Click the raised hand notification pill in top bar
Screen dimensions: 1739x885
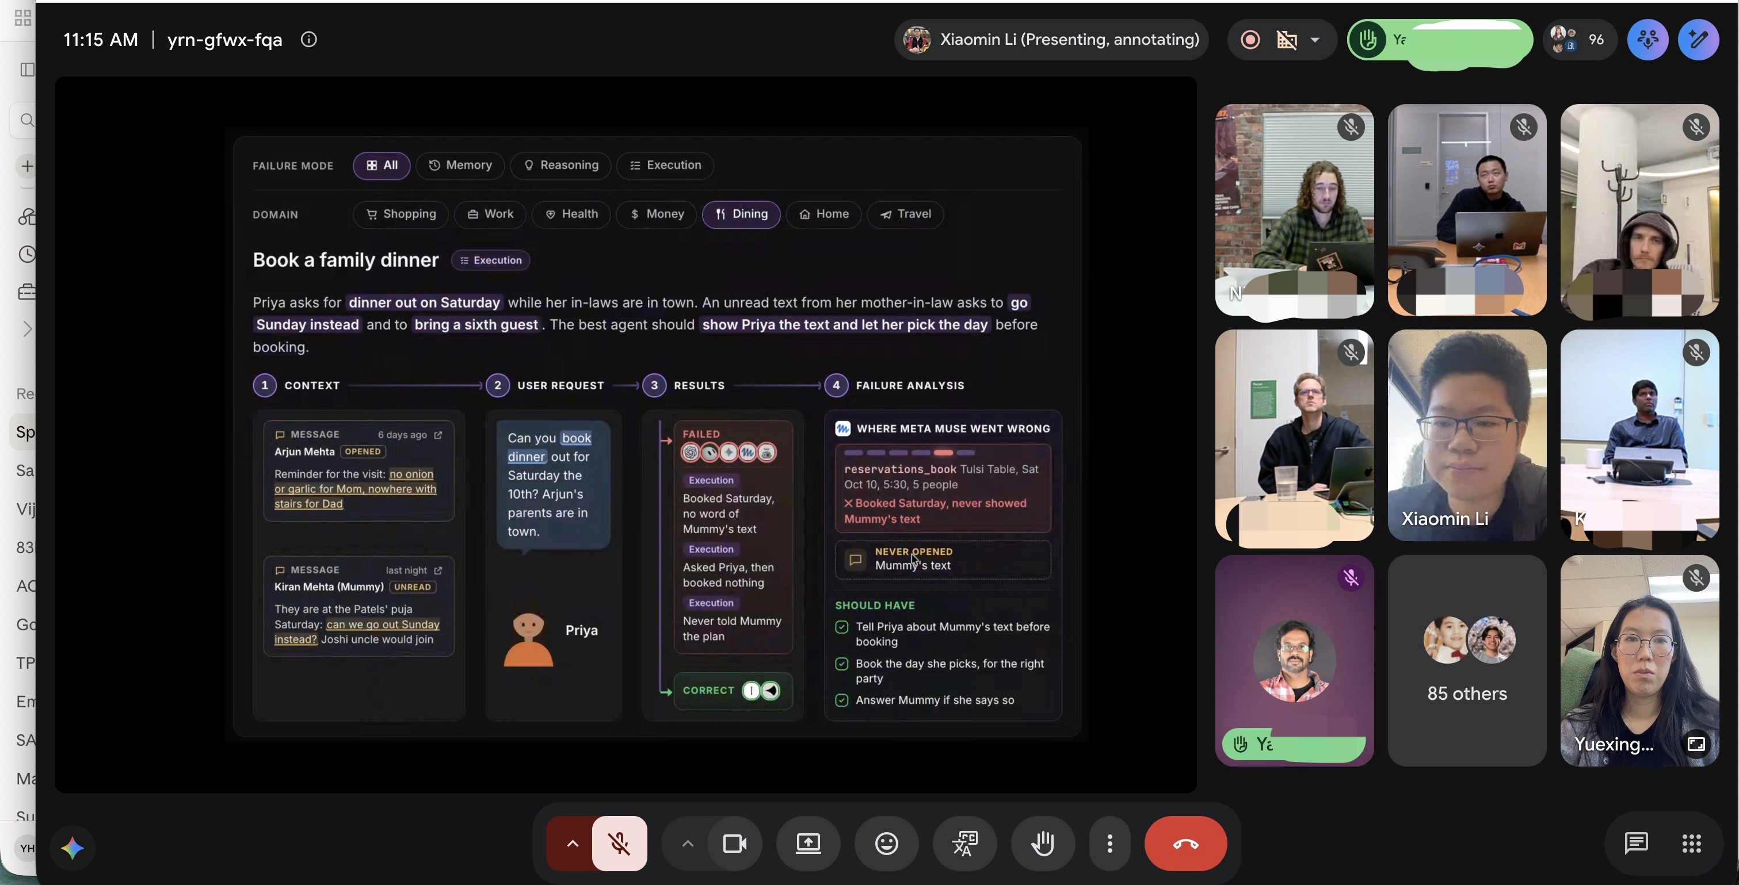(1440, 40)
